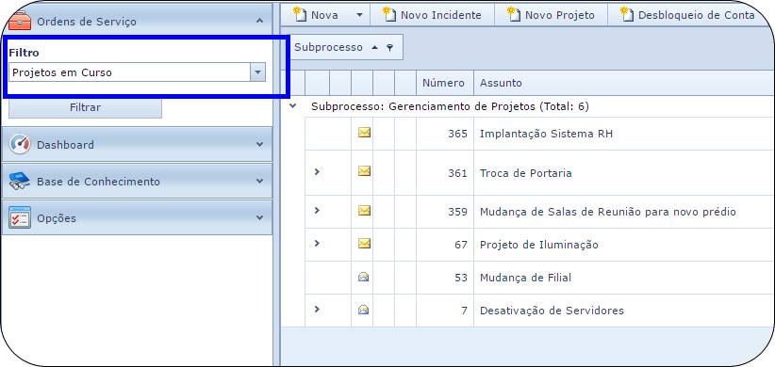The image size is (775, 367).
Task: Click the Novo Projeto document icon
Action: click(x=514, y=14)
